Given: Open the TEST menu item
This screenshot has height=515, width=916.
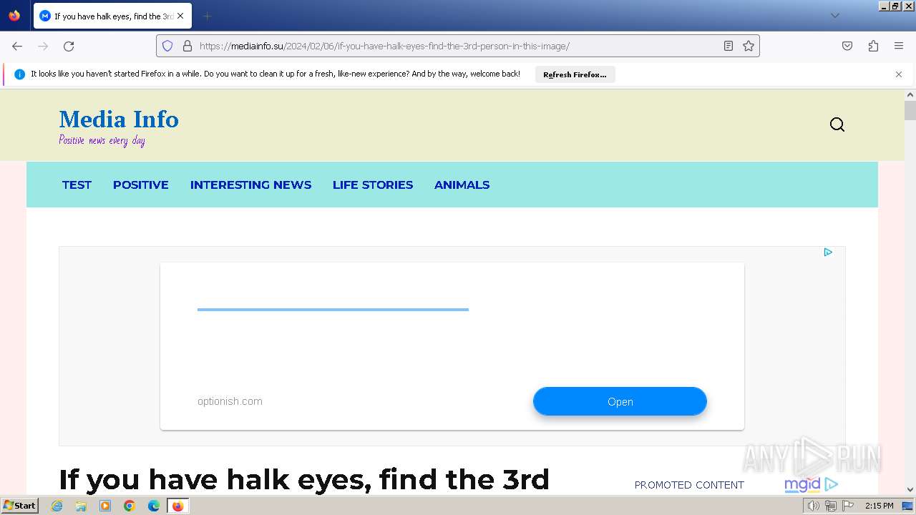Looking at the screenshot, I should (x=77, y=185).
